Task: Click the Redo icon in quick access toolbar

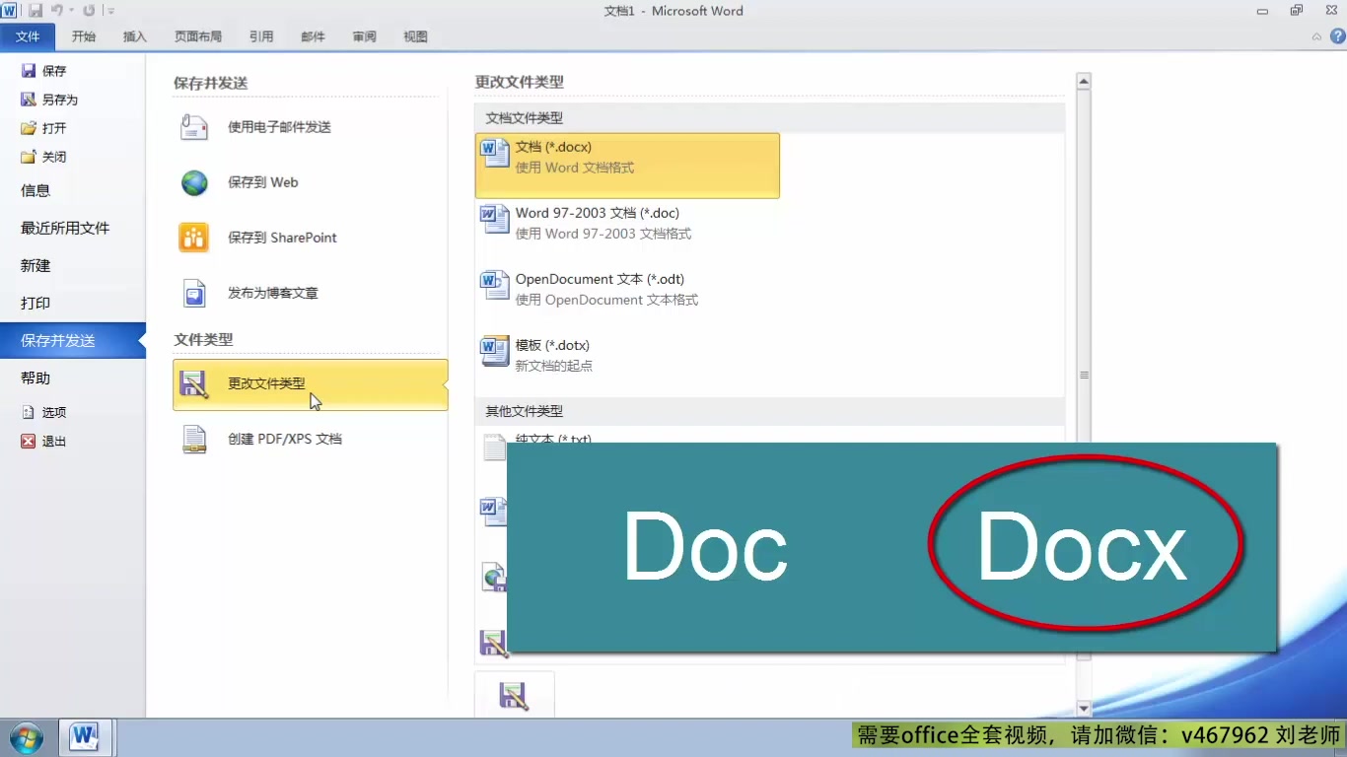Action: click(x=89, y=11)
